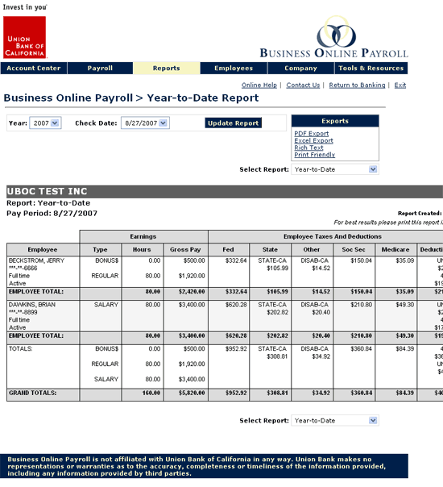Open the Account Center tab
The image size is (443, 487).
[x=34, y=68]
